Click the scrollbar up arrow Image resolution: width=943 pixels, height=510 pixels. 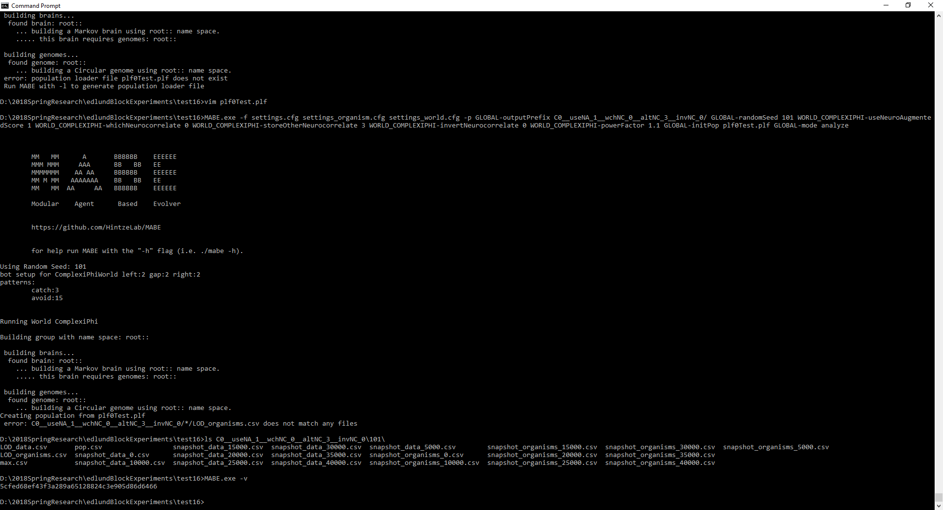[939, 14]
